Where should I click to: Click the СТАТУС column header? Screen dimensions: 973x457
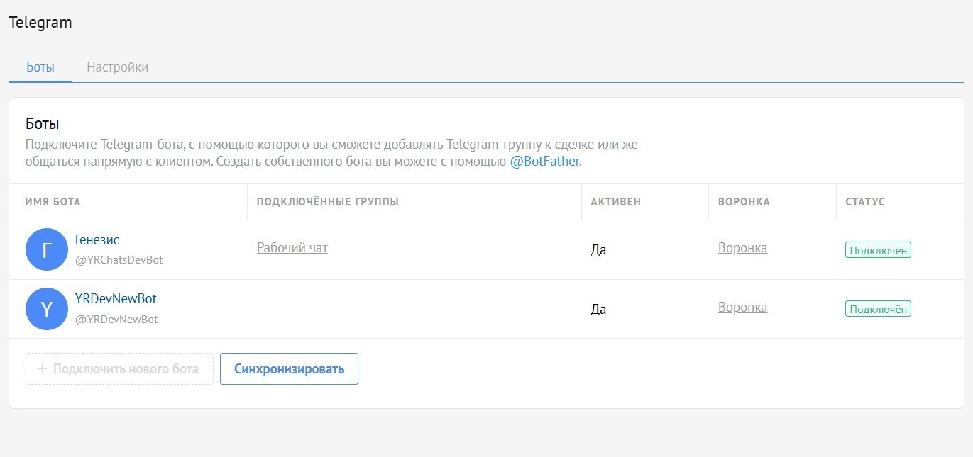tap(865, 202)
